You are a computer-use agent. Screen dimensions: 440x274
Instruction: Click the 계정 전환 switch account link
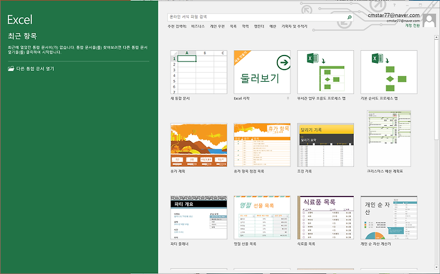click(413, 26)
